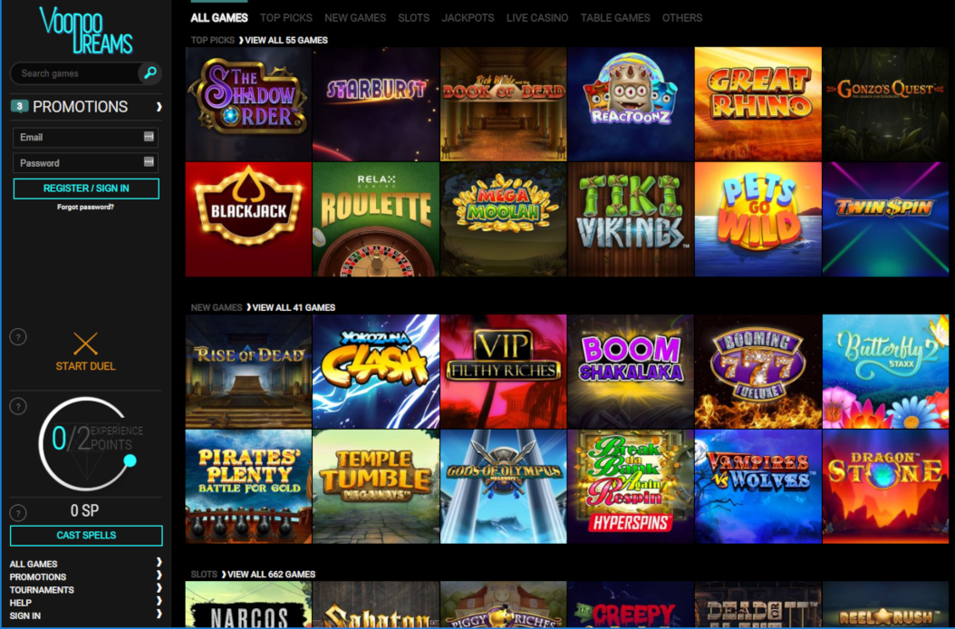Click help question mark beside 0 SP

(18, 513)
